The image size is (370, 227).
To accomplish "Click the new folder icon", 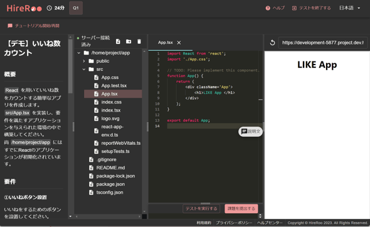I will pos(129,41).
